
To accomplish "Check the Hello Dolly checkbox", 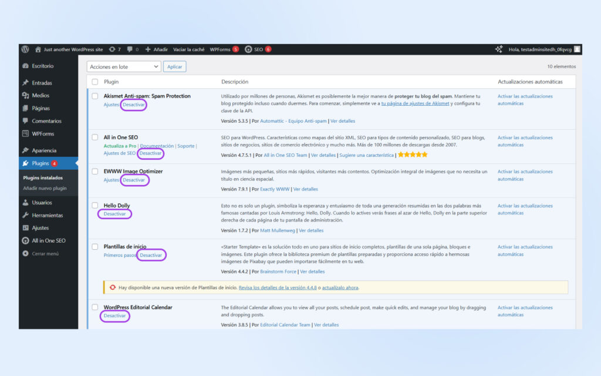I will [94, 205].
